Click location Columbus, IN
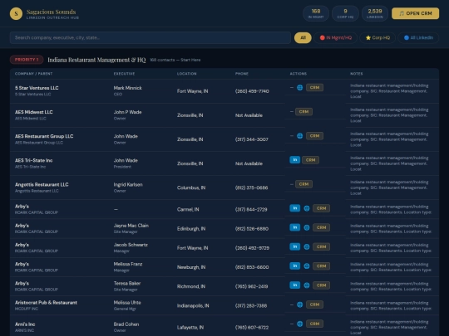 [191, 187]
